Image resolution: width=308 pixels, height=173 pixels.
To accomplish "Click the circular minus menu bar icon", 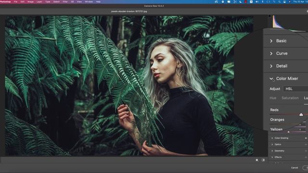I will 223,2.
